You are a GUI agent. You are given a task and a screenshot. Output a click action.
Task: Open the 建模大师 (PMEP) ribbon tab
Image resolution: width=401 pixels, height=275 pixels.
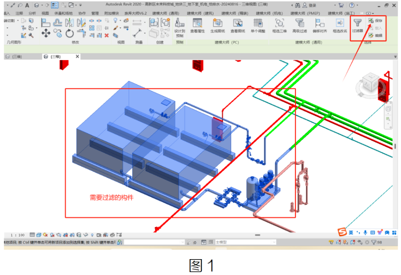click(305, 13)
